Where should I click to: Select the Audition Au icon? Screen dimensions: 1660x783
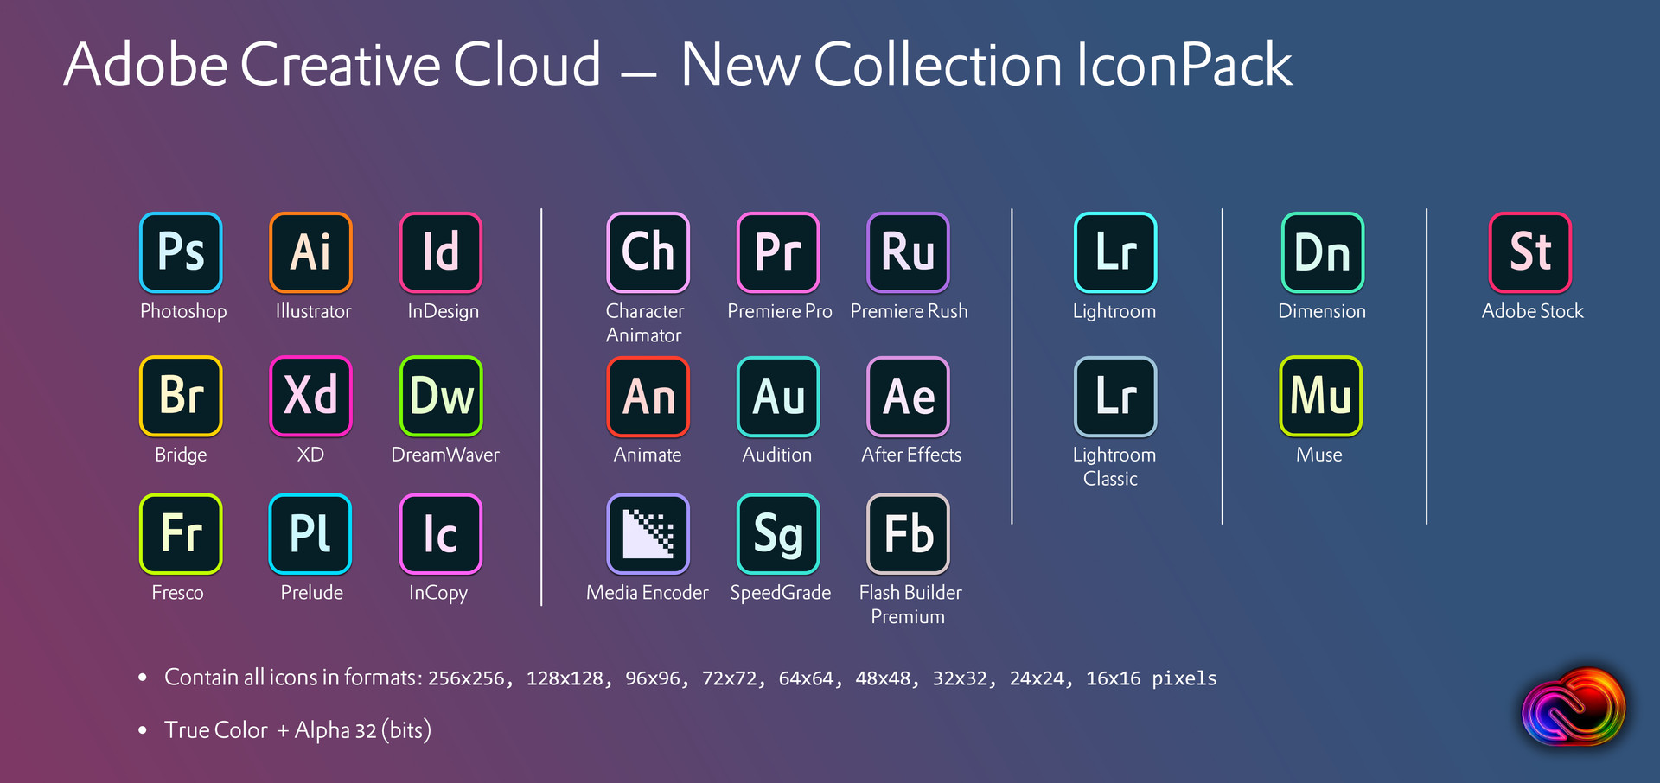778,396
